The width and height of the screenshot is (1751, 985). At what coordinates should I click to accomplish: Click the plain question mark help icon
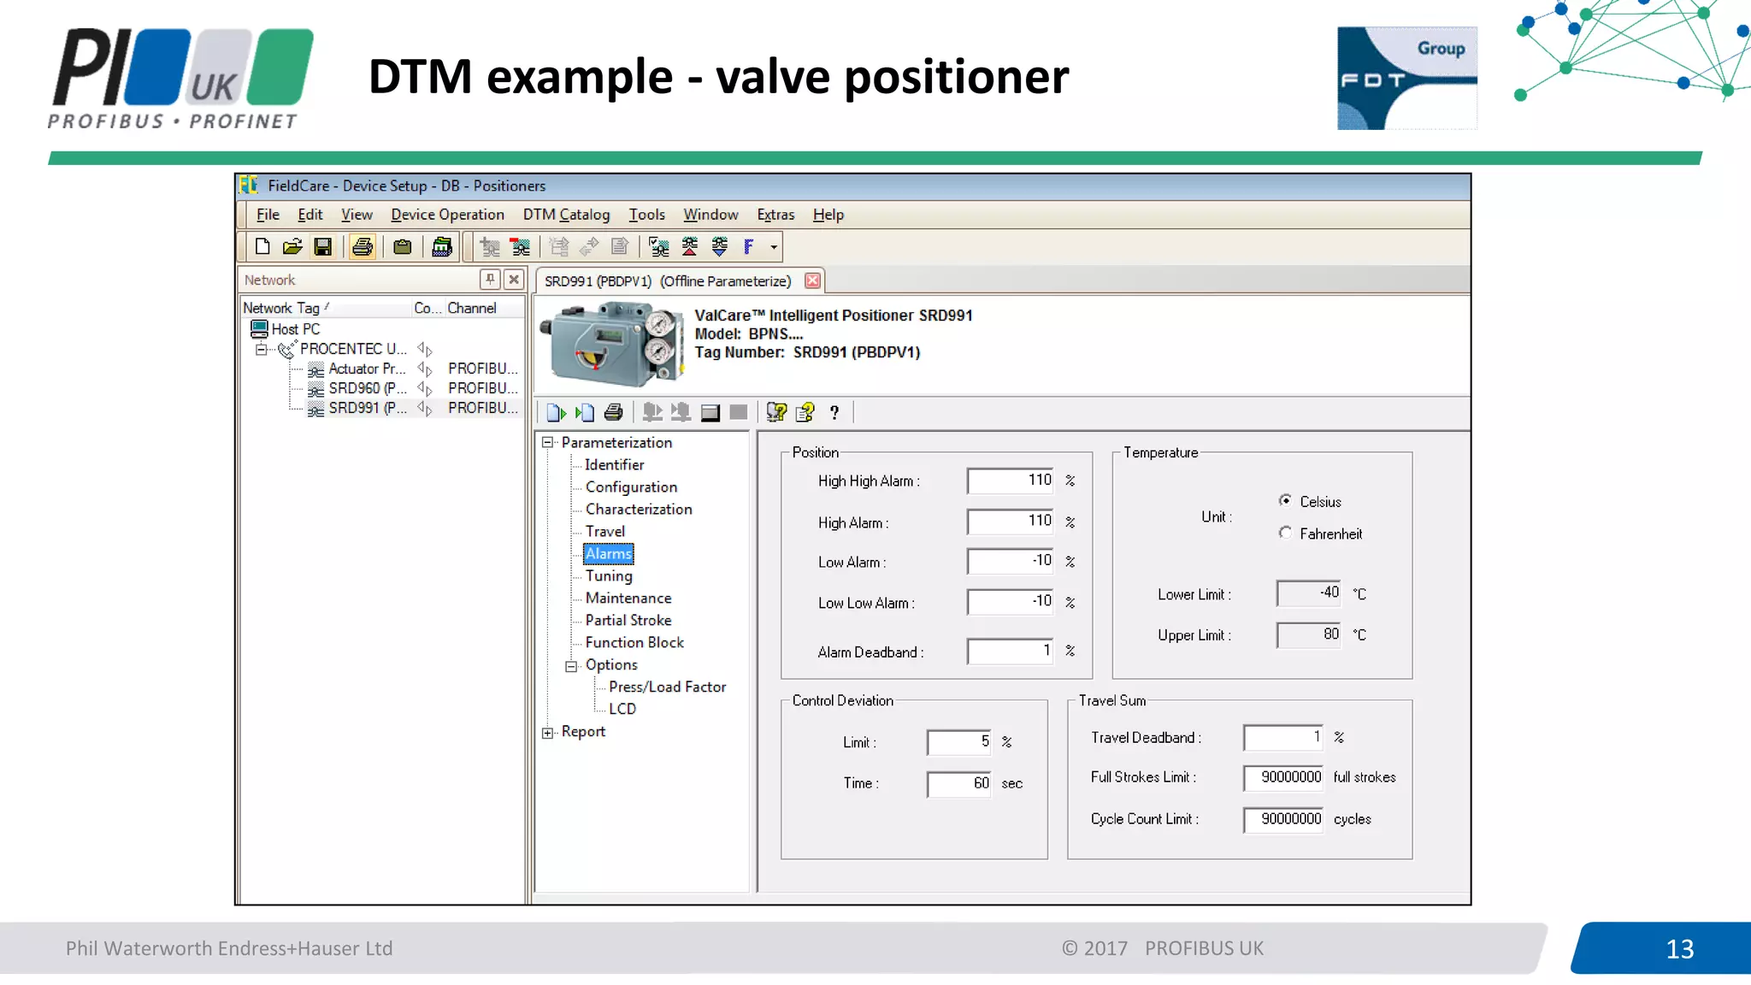(834, 413)
